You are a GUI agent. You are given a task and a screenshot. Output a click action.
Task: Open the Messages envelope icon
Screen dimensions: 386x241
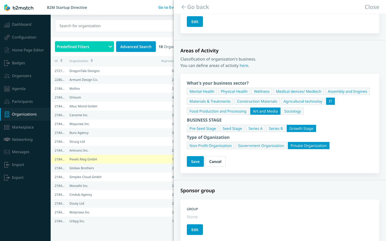[7, 152]
